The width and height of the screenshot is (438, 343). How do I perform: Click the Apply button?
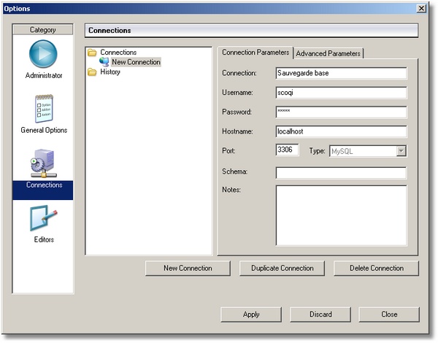251,315
